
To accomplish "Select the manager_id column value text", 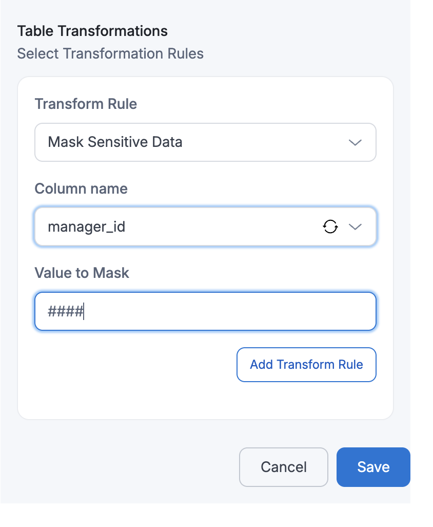I will pyautogui.click(x=86, y=227).
